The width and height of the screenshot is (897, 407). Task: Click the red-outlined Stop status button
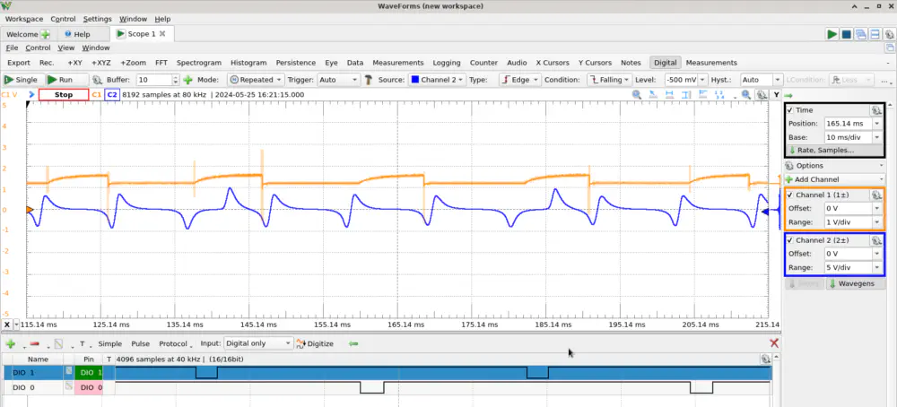[x=64, y=95]
